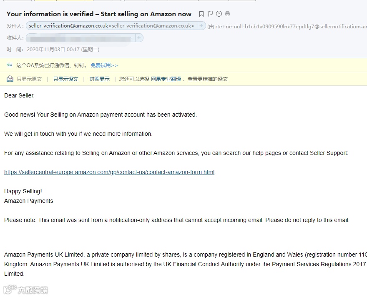Viewport: 367px width, 297px height.
Task: Flag the email using the flag icon
Action: point(210,14)
